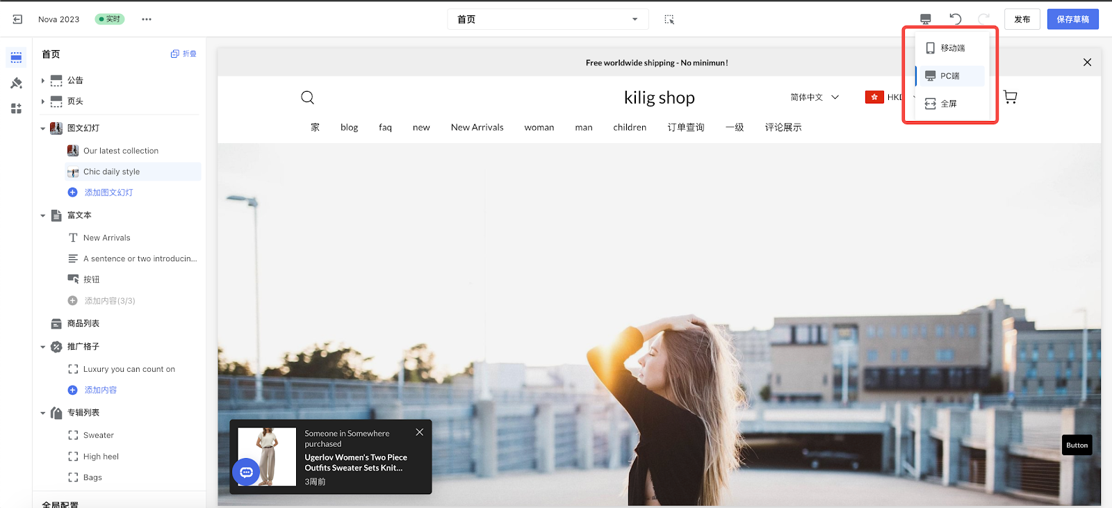Click the exit editor icon at top left
Viewport: 1112px width, 508px height.
point(17,19)
